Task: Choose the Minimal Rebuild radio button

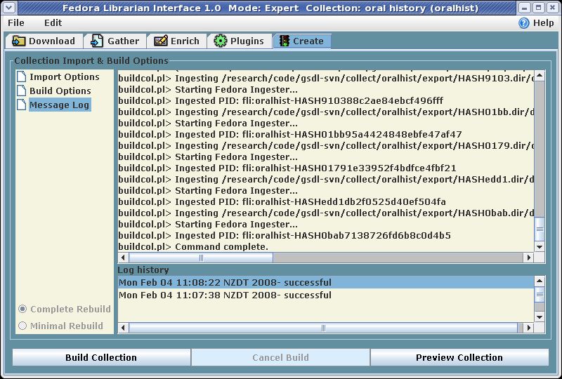Action: (x=22, y=326)
